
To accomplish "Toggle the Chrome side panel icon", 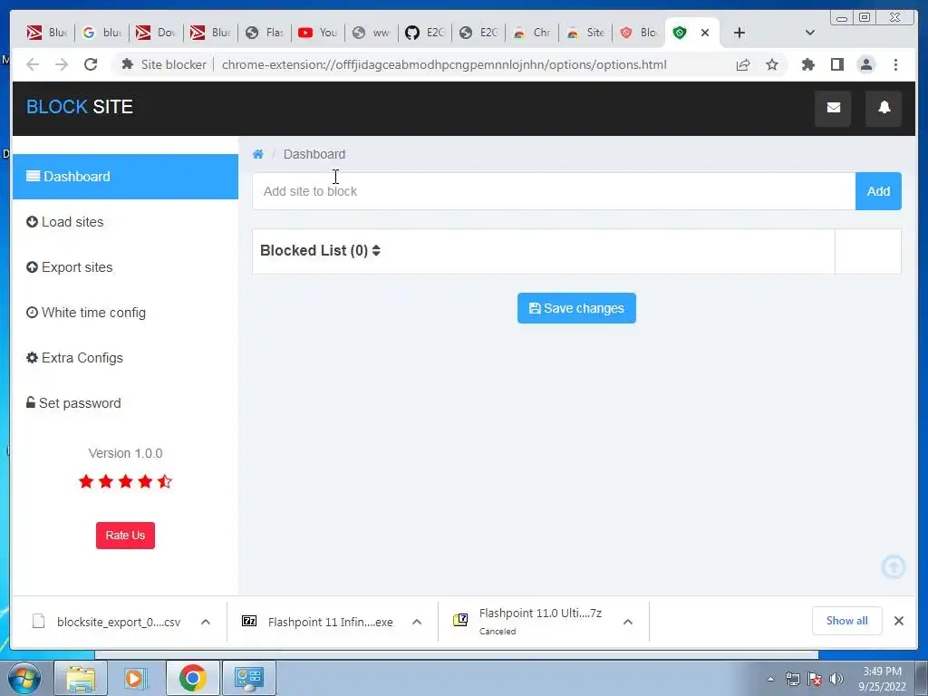I will [x=836, y=64].
